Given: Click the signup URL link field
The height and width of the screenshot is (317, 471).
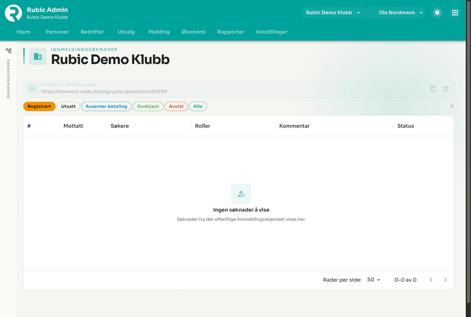Looking at the screenshot, I should tap(238, 89).
